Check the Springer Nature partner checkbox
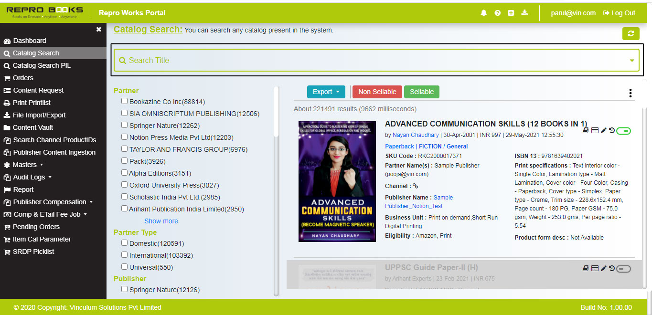 125,125
